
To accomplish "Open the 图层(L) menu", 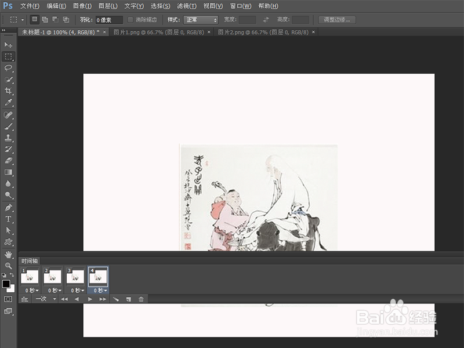I will pos(108,6).
